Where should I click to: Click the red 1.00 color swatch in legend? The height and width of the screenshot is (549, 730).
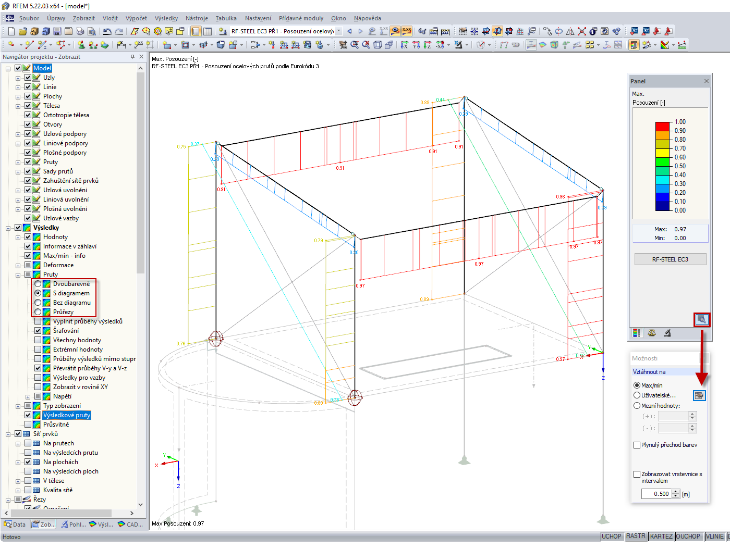click(662, 126)
